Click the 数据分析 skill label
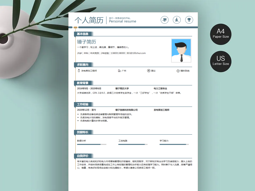 (x=82, y=141)
